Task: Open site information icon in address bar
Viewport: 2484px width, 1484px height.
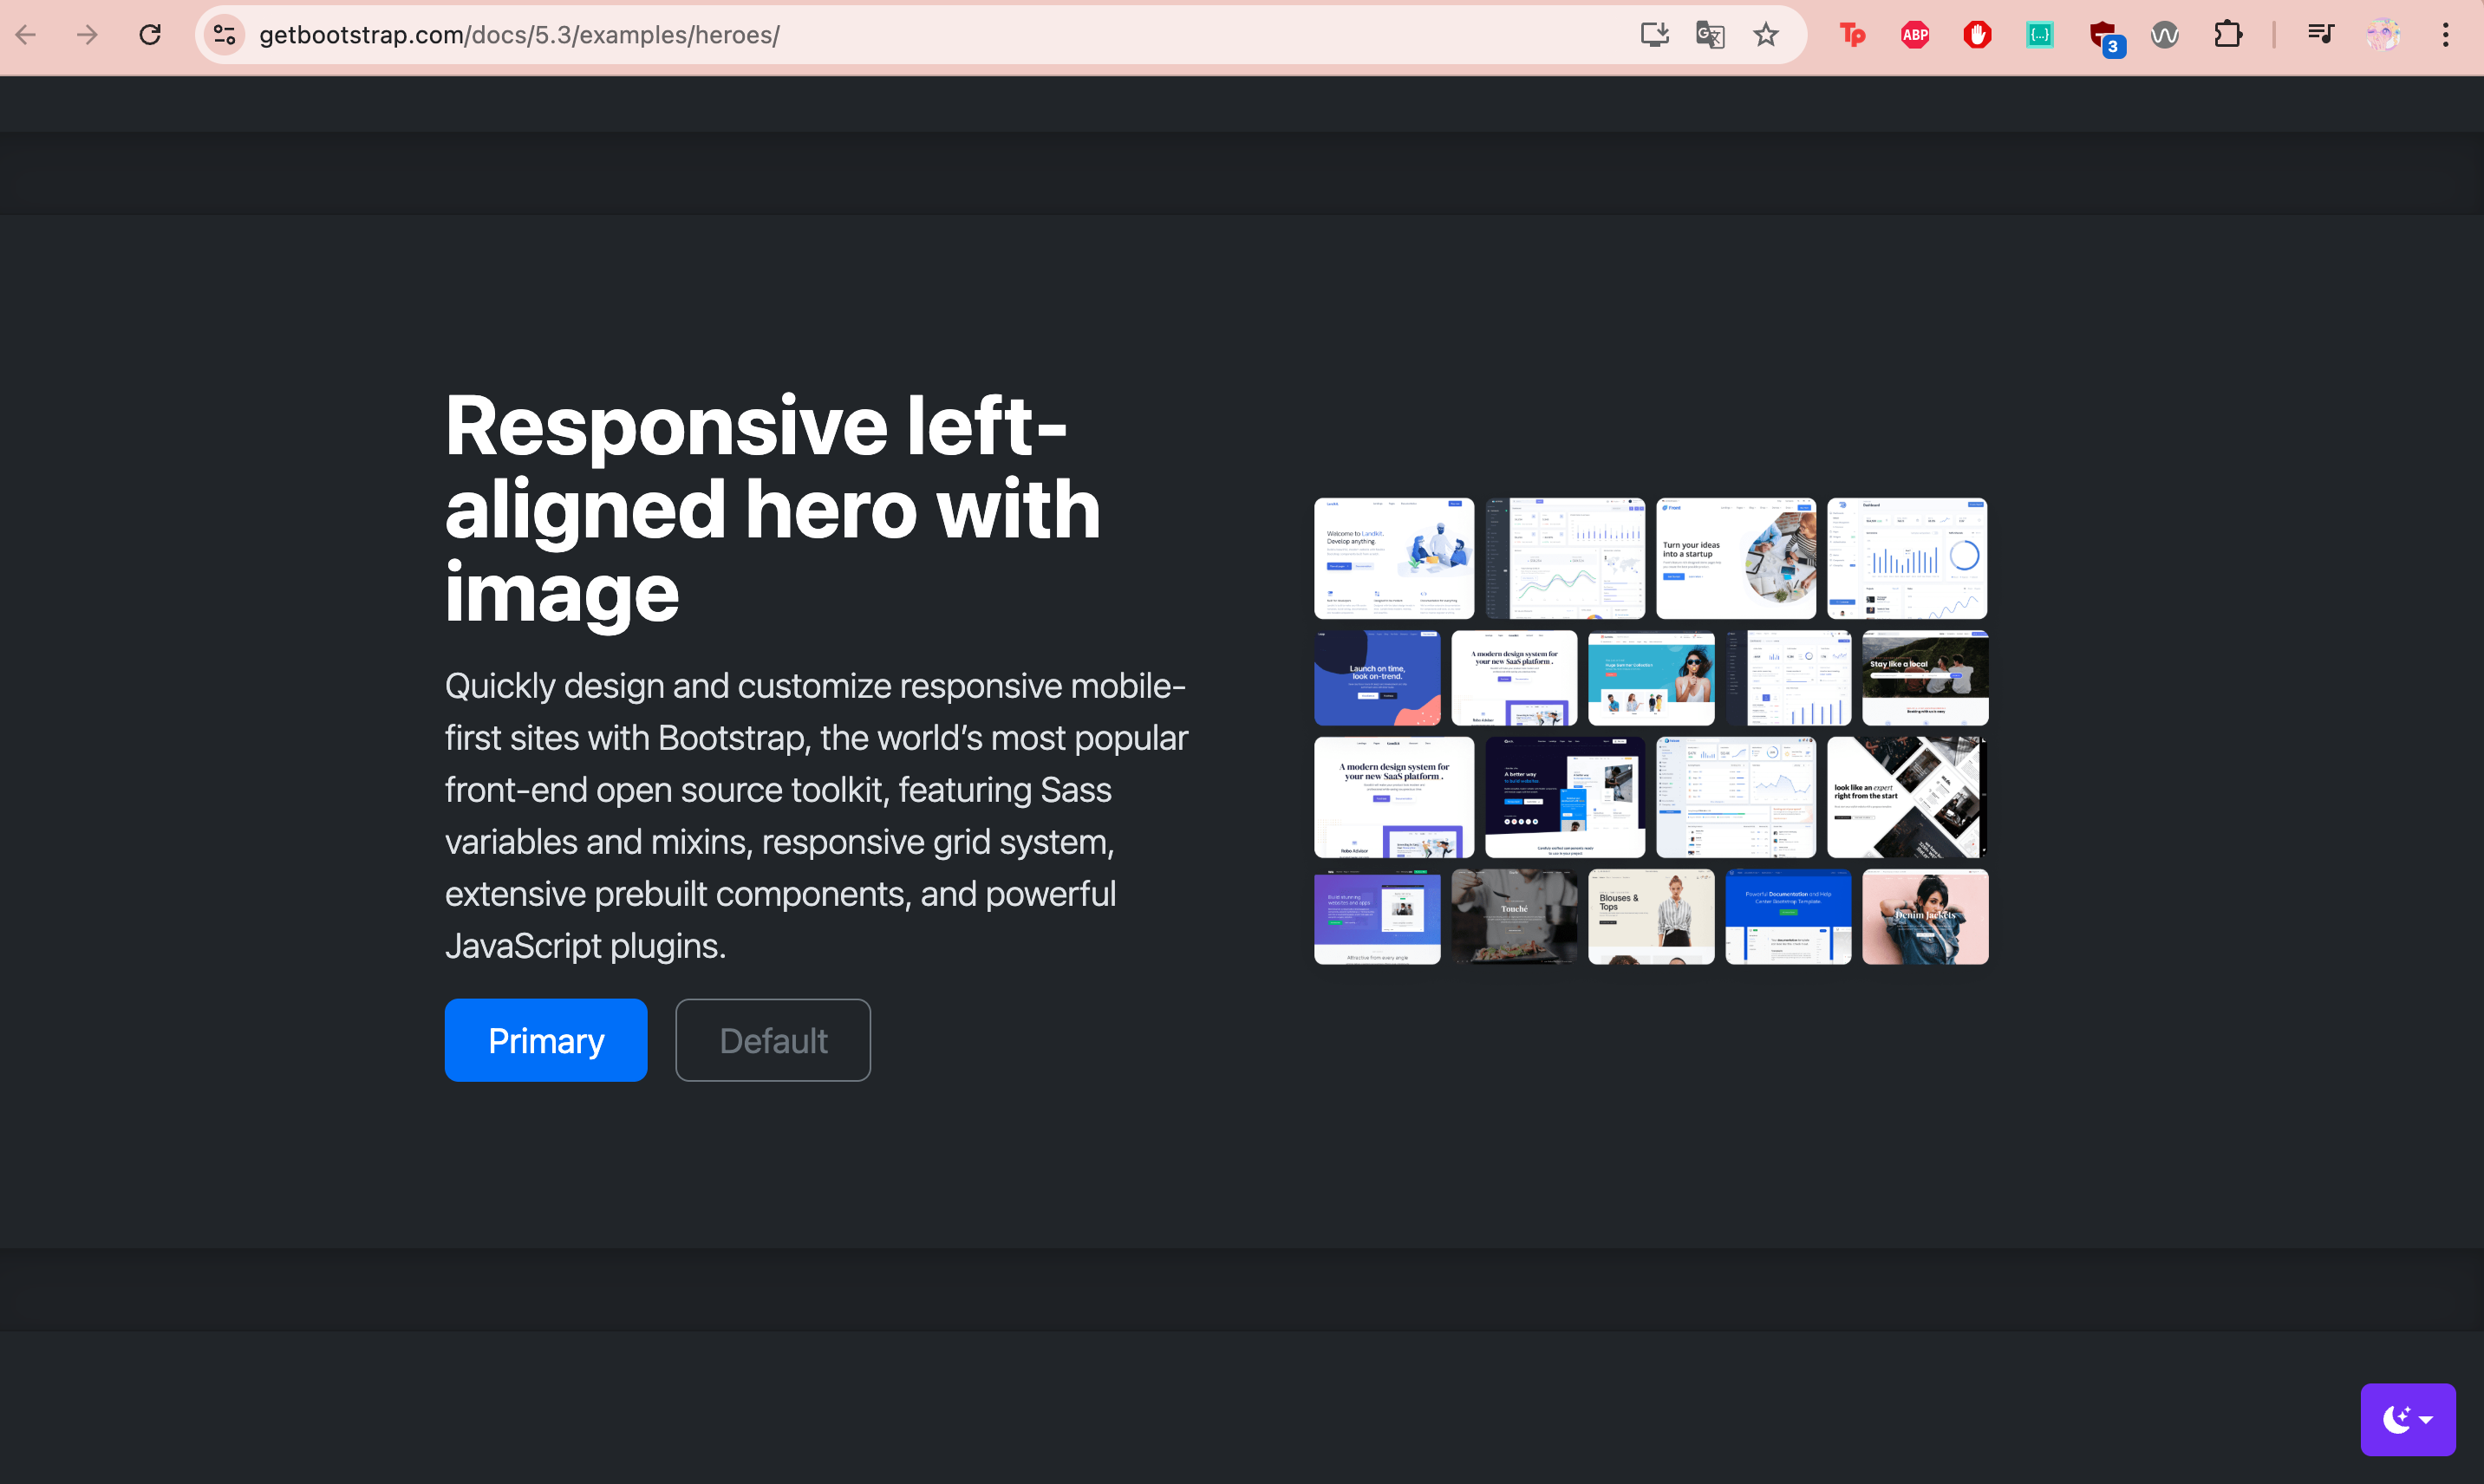Action: coord(225,35)
